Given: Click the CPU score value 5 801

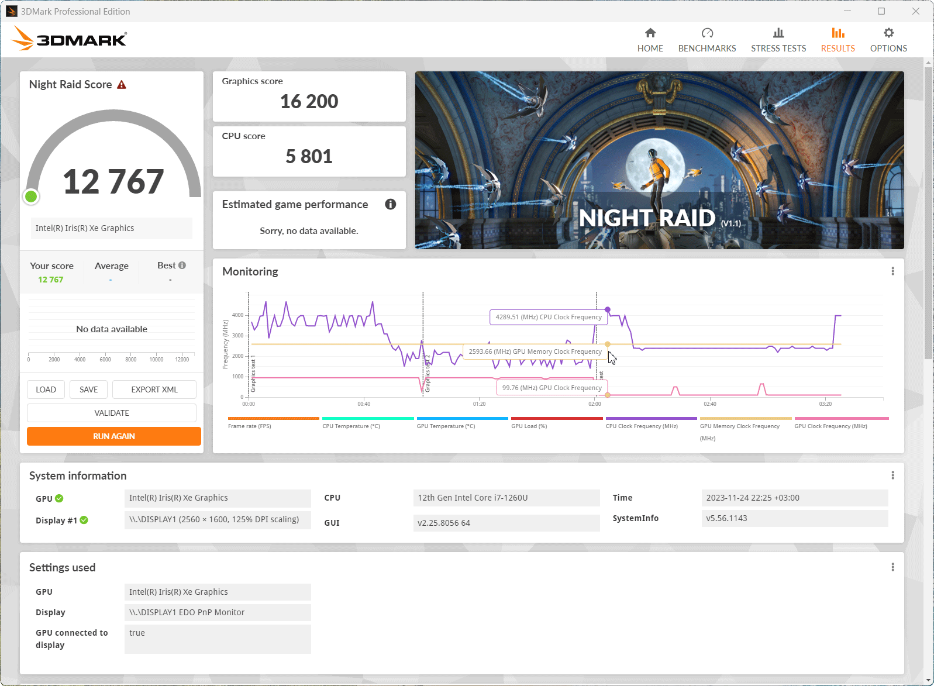Looking at the screenshot, I should point(309,157).
